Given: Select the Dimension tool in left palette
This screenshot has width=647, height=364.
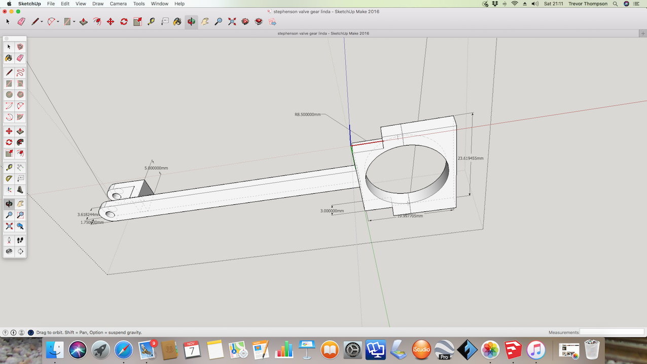Looking at the screenshot, I should coord(20,167).
